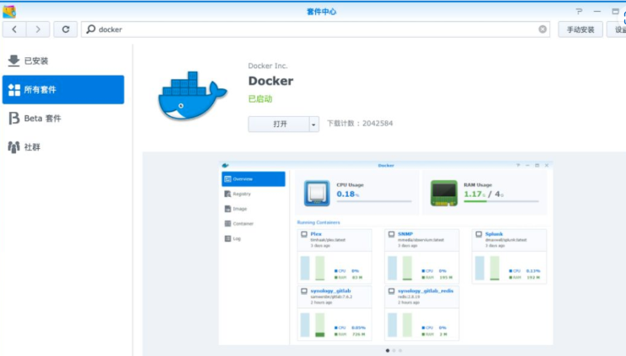Click the synology_gitlab container name

pyautogui.click(x=330, y=291)
